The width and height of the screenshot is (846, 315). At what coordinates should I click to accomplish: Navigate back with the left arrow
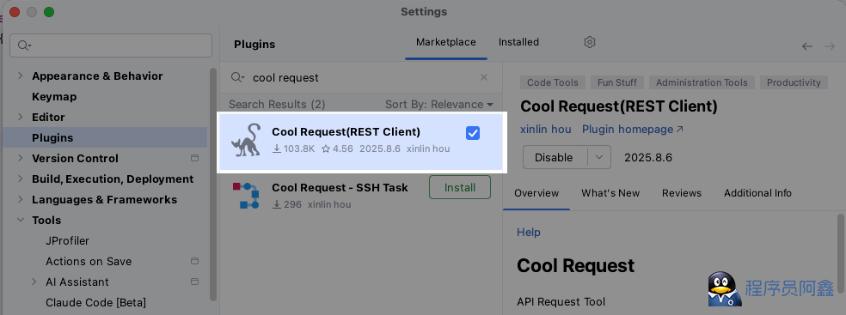pos(807,46)
